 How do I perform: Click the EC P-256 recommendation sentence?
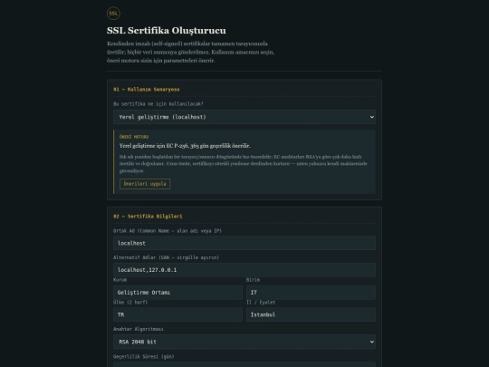coord(185,146)
